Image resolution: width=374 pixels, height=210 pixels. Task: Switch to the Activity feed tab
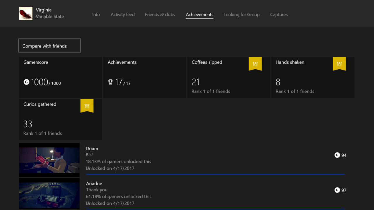click(123, 15)
